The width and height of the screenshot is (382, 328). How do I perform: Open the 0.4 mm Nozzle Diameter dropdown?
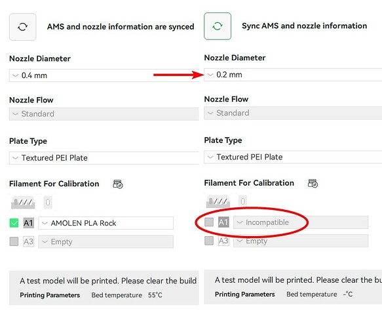click(104, 75)
